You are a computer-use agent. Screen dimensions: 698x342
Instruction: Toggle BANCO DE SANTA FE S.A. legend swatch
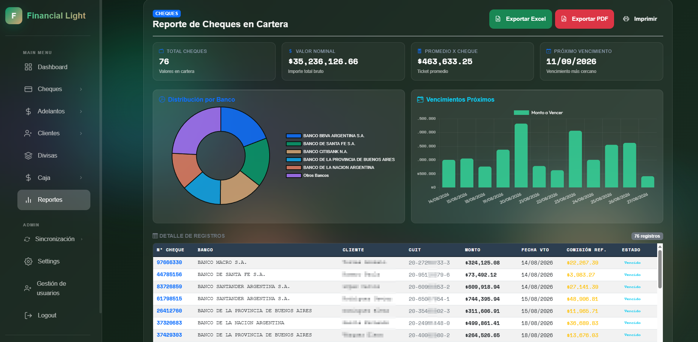click(x=294, y=144)
